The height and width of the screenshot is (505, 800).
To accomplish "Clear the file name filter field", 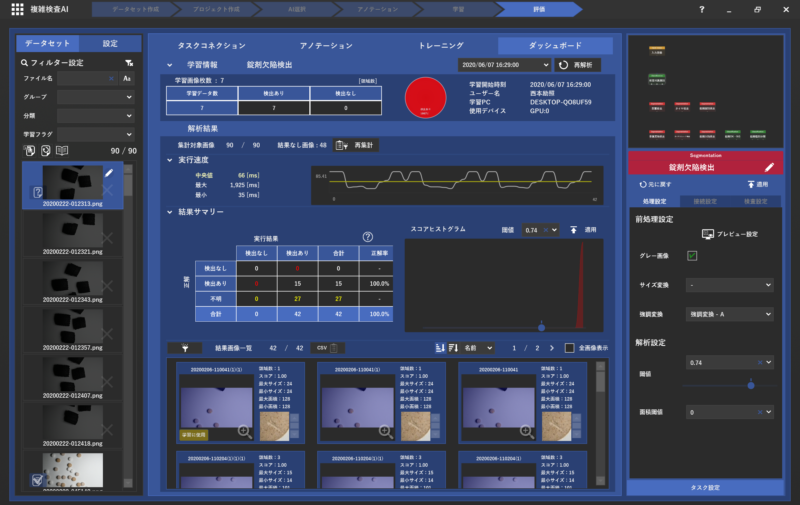I will (x=111, y=78).
